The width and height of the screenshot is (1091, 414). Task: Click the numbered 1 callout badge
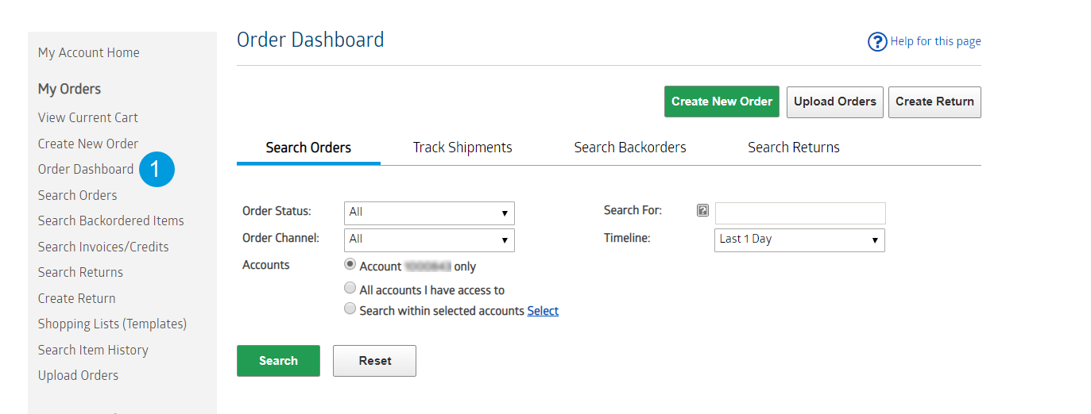tap(157, 169)
